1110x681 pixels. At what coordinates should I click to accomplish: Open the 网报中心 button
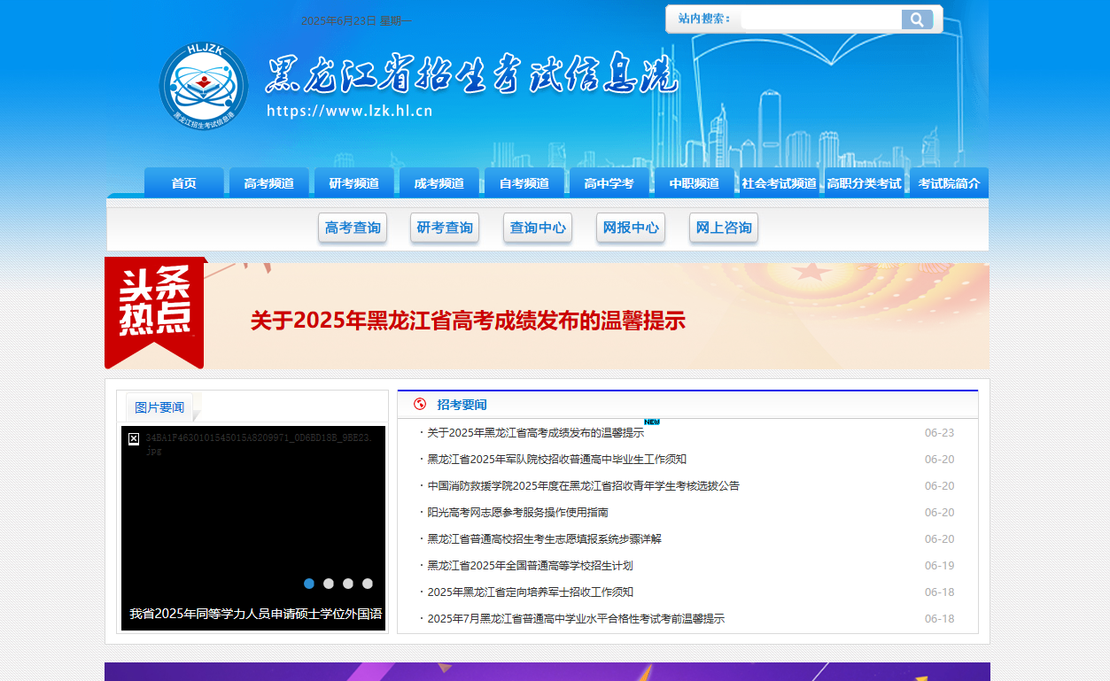631,228
